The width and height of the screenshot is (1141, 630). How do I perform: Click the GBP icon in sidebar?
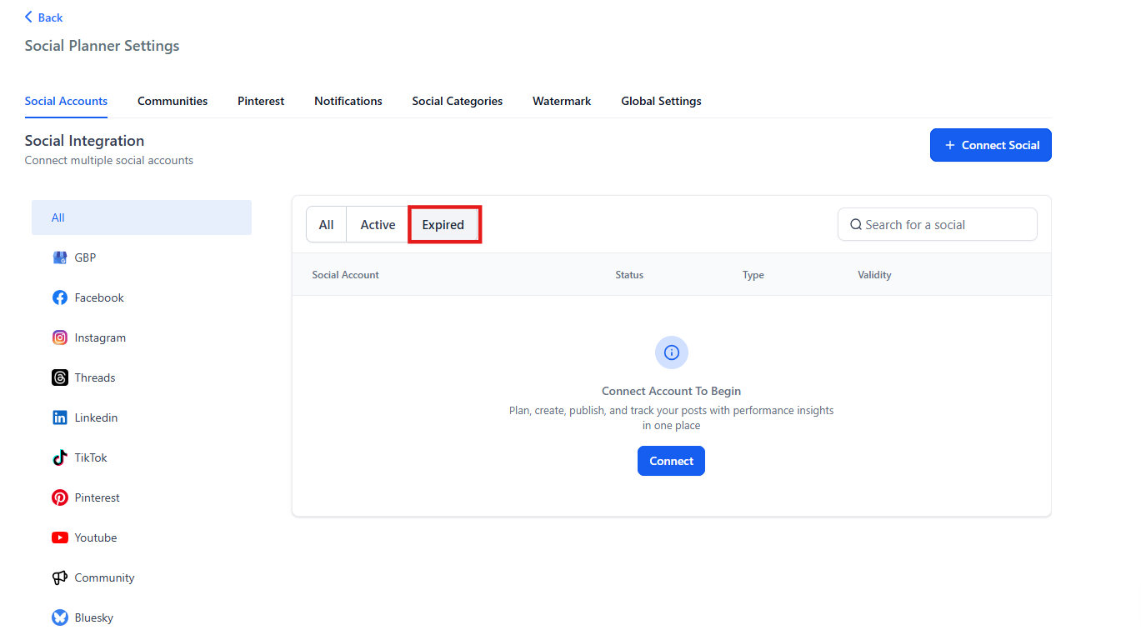click(60, 257)
